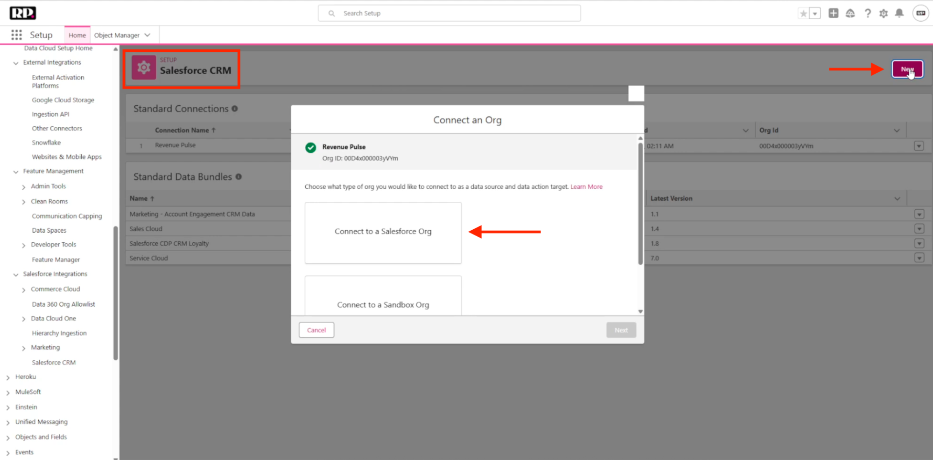Screen dimensions: 933x460
Task: Open Snowflake in the sidebar
Action: click(46, 143)
